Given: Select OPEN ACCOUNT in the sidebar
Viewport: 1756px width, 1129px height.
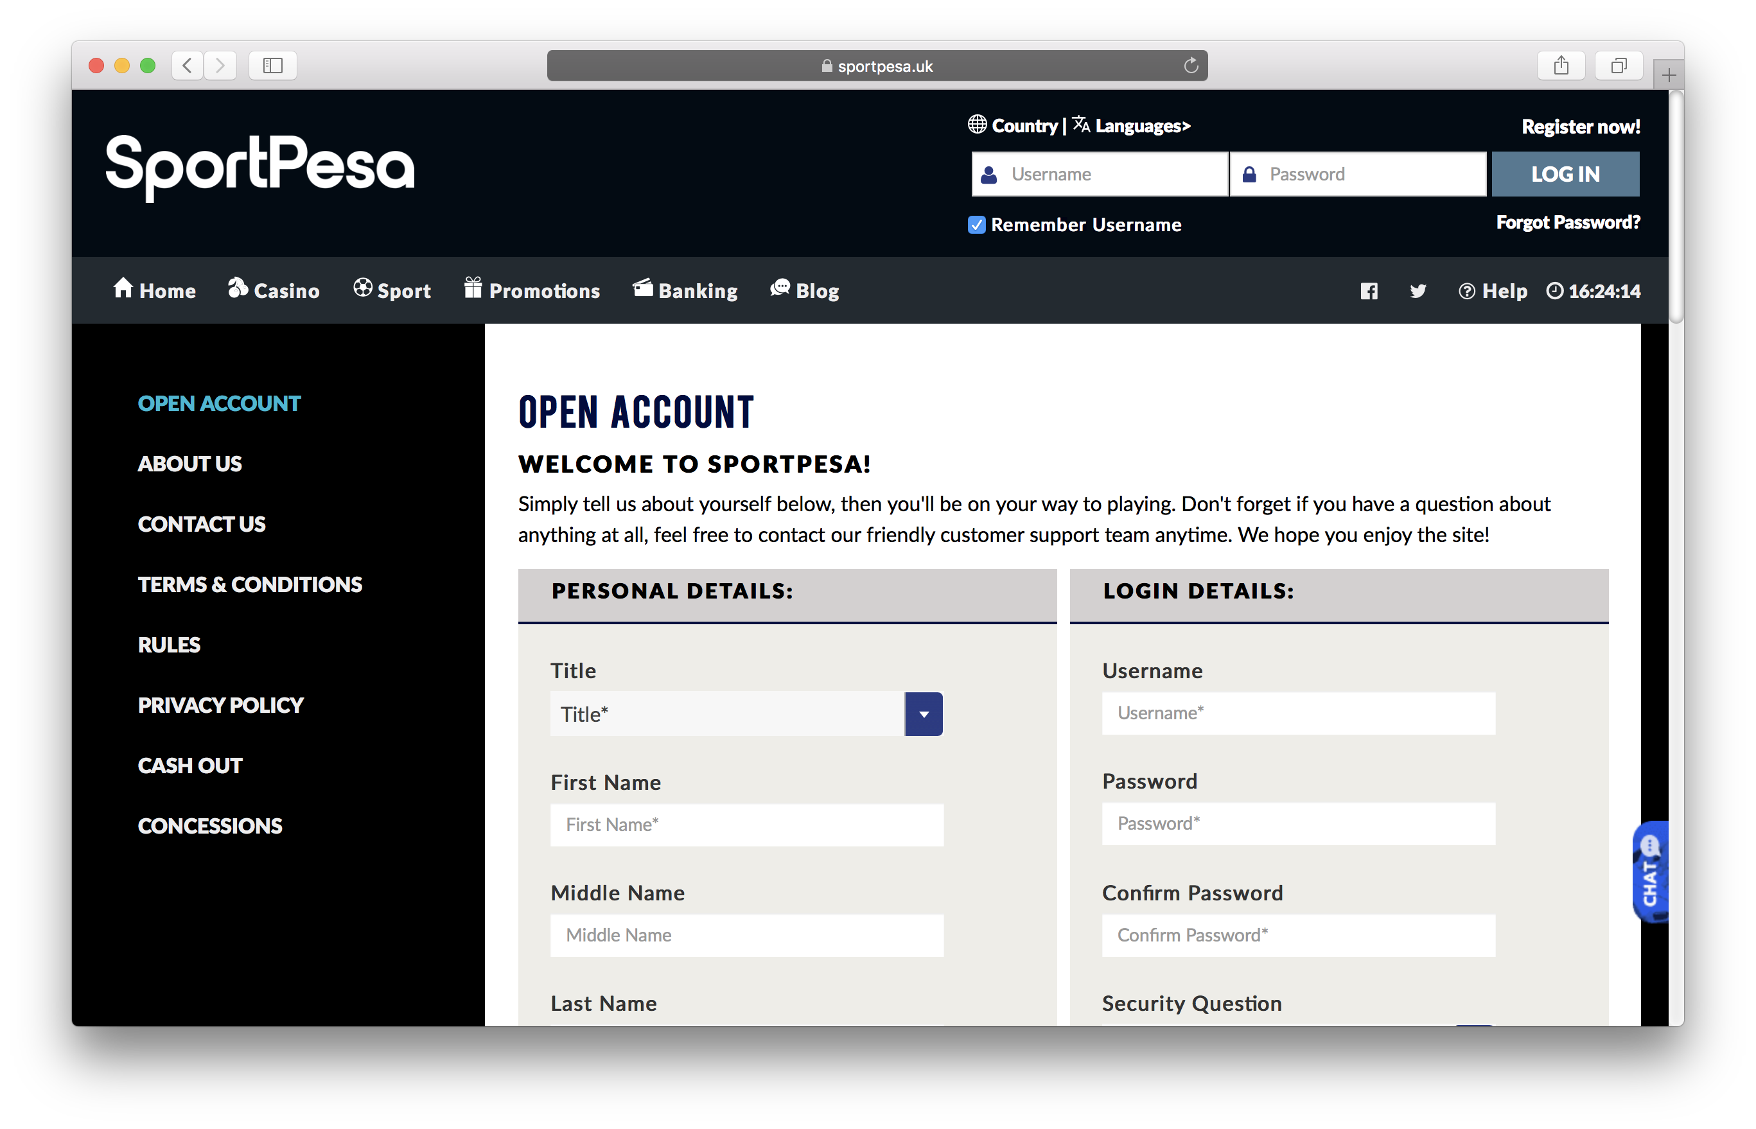Looking at the screenshot, I should (x=219, y=404).
